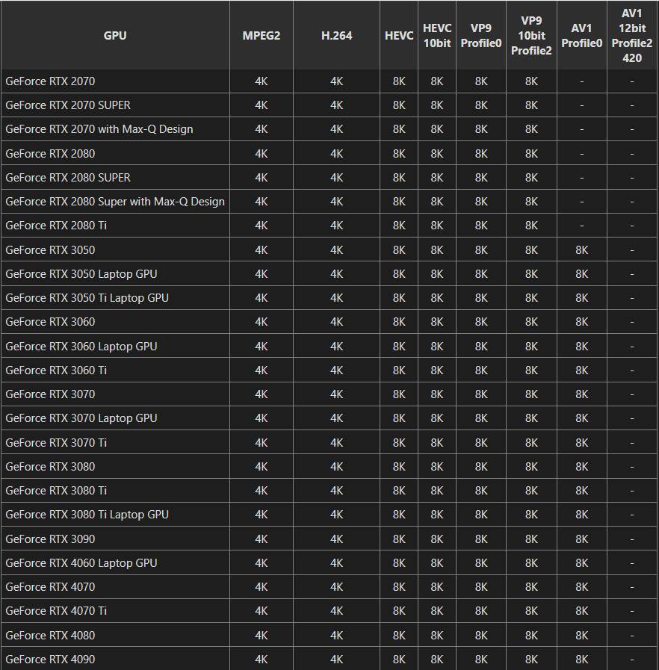Select GeForce RTX 4060 Laptop GPU name
This screenshot has width=659, height=670.
pyautogui.click(x=81, y=562)
